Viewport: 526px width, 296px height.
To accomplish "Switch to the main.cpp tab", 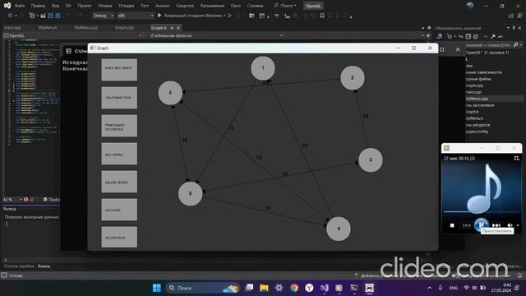I will point(13,28).
